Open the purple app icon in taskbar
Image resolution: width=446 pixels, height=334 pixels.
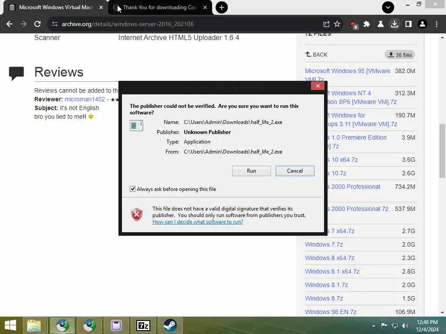(x=116, y=325)
